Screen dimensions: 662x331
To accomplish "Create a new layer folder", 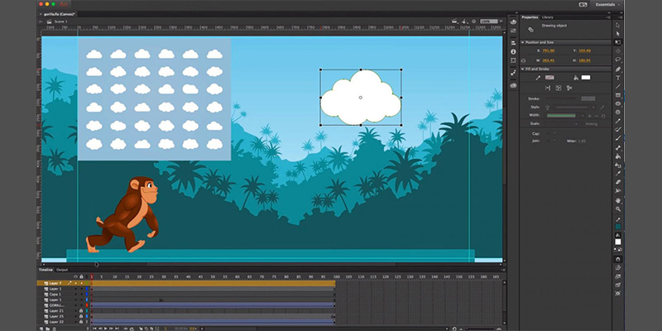I will (x=47, y=329).
